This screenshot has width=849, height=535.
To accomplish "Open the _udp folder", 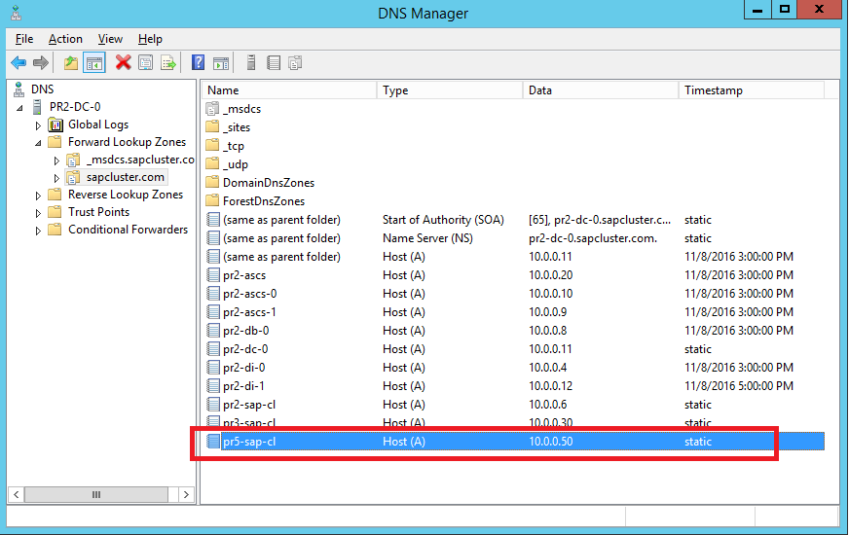I will tap(235, 164).
